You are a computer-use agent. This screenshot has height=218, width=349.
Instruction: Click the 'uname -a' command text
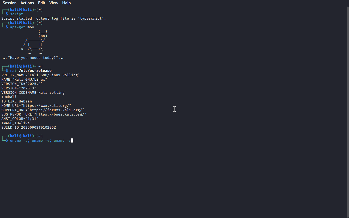tap(20, 141)
